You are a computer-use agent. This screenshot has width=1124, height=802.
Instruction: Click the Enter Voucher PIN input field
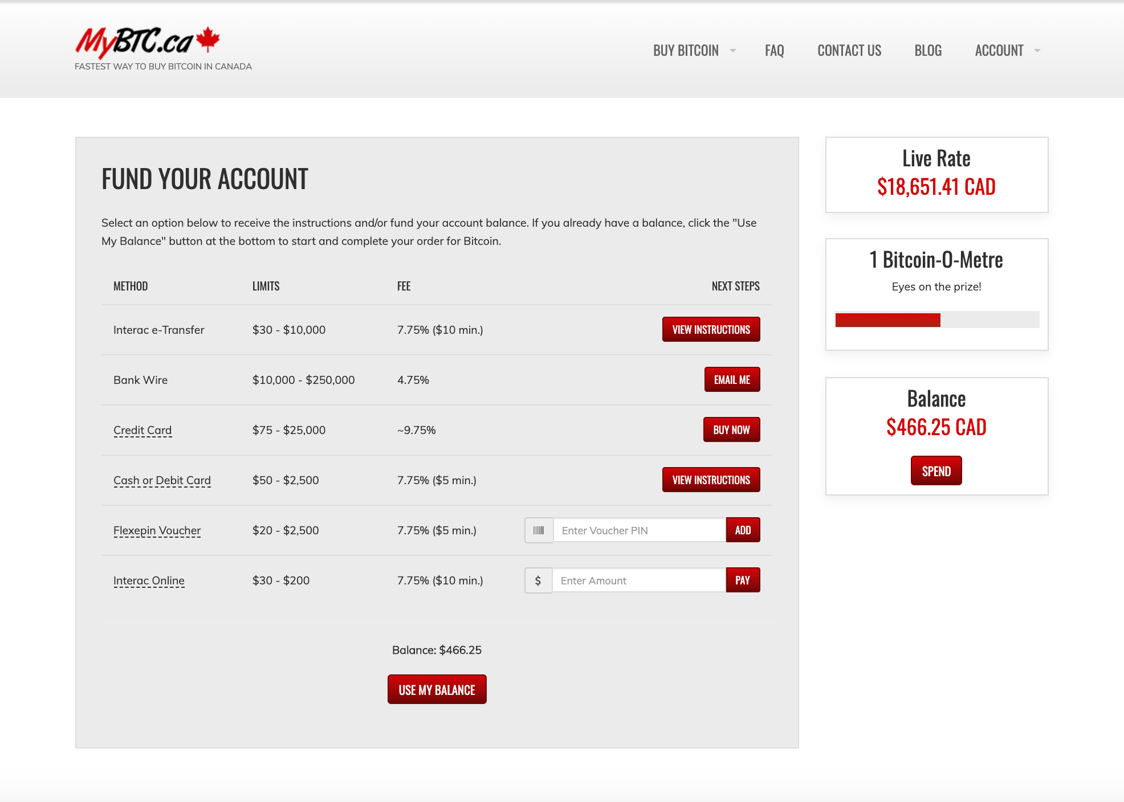pos(638,530)
